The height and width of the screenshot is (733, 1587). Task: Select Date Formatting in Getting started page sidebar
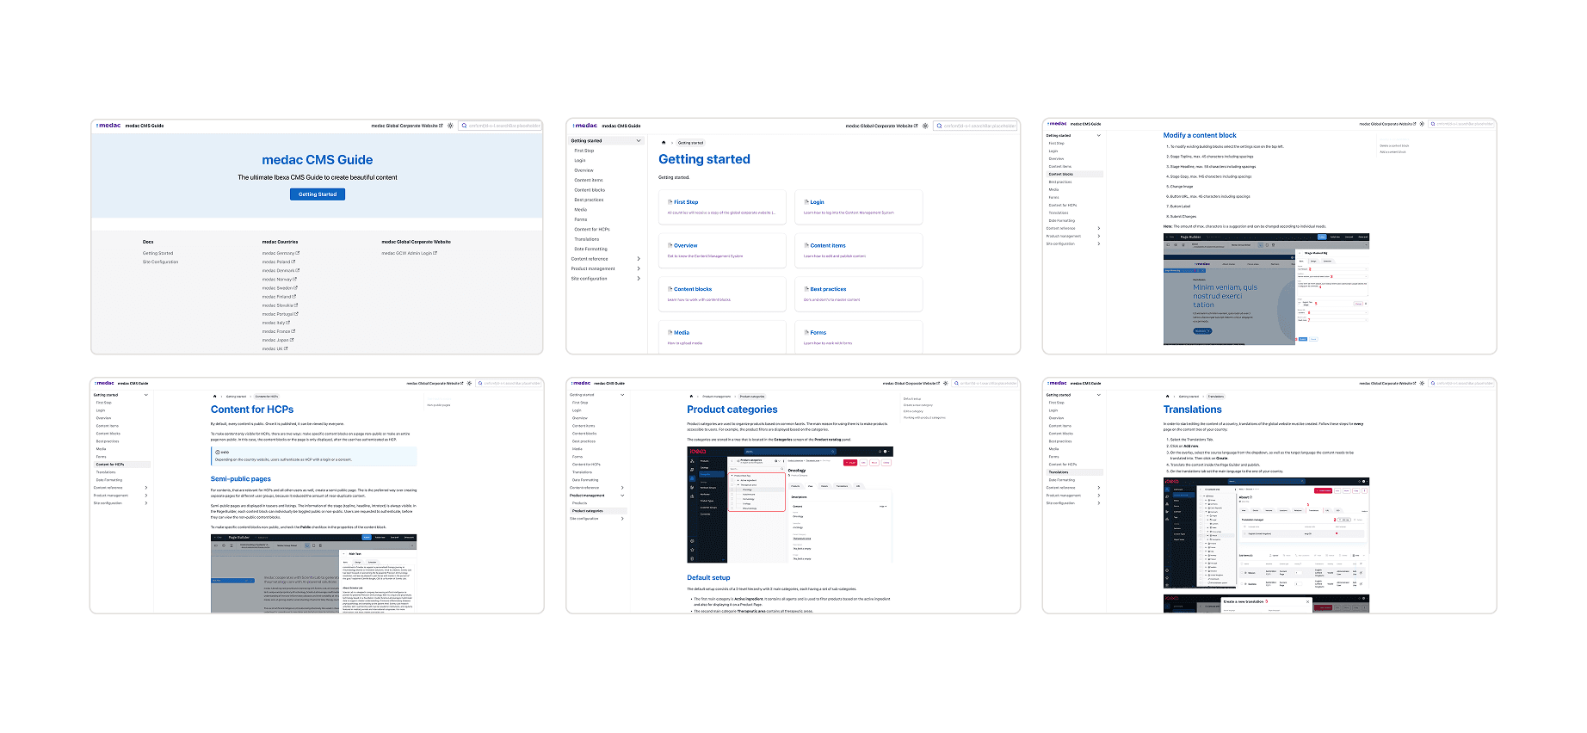pos(590,249)
